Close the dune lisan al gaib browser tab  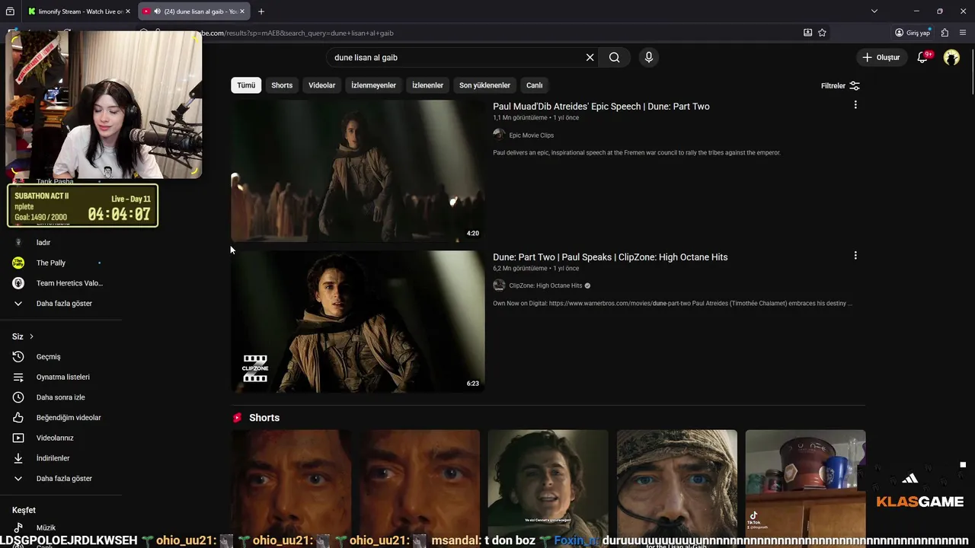point(242,11)
